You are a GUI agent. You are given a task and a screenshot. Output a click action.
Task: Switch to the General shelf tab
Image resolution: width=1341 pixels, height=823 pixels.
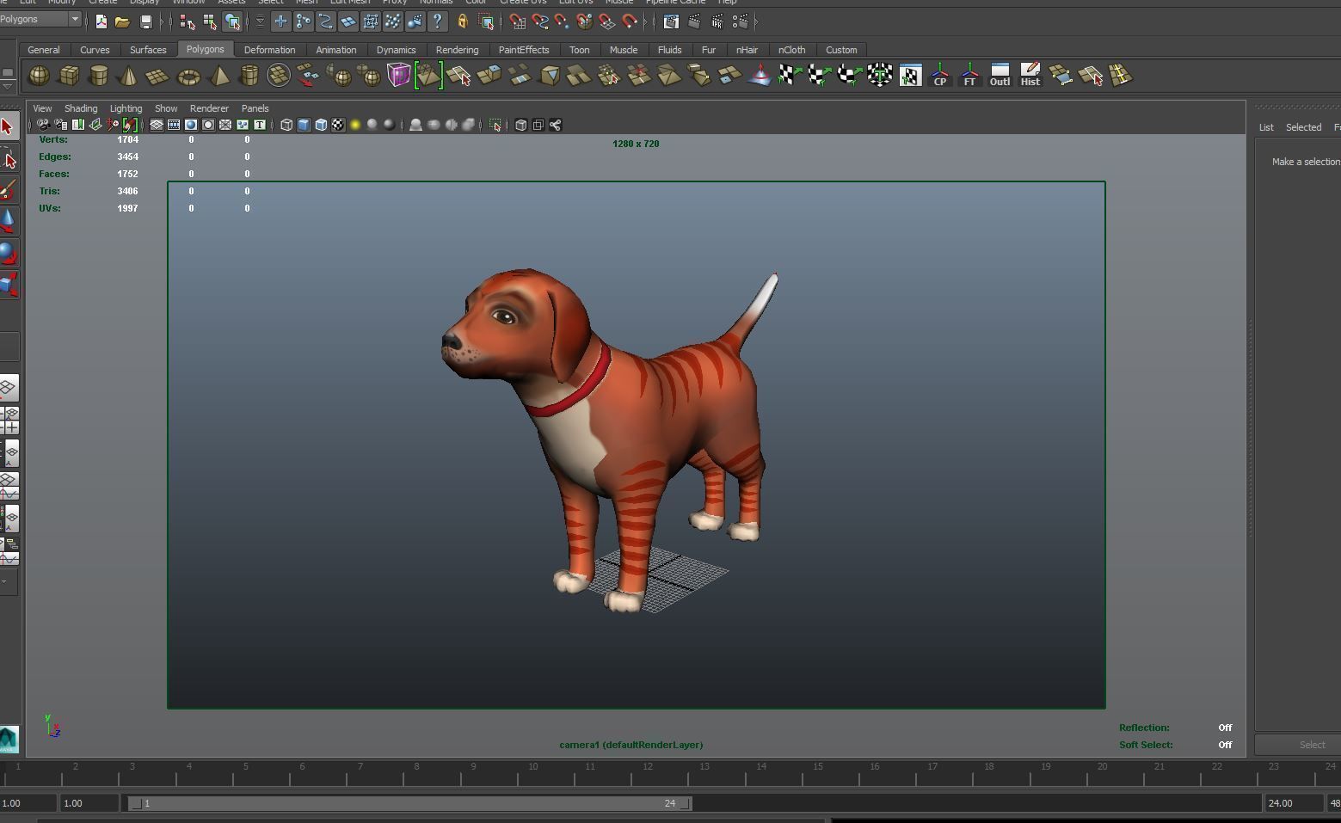(43, 50)
